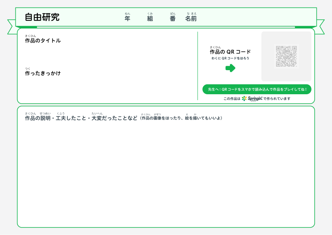This screenshot has height=235, width=332.
Task: Click the 作品の QR コード heading
Action: (x=230, y=52)
